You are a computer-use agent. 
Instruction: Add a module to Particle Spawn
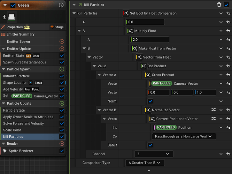point(62,69)
